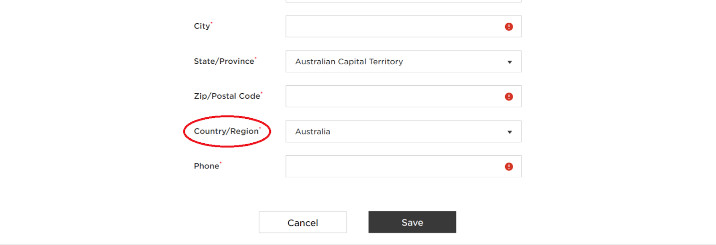716x245 pixels.
Task: Click the Cancel button
Action: [x=303, y=222]
